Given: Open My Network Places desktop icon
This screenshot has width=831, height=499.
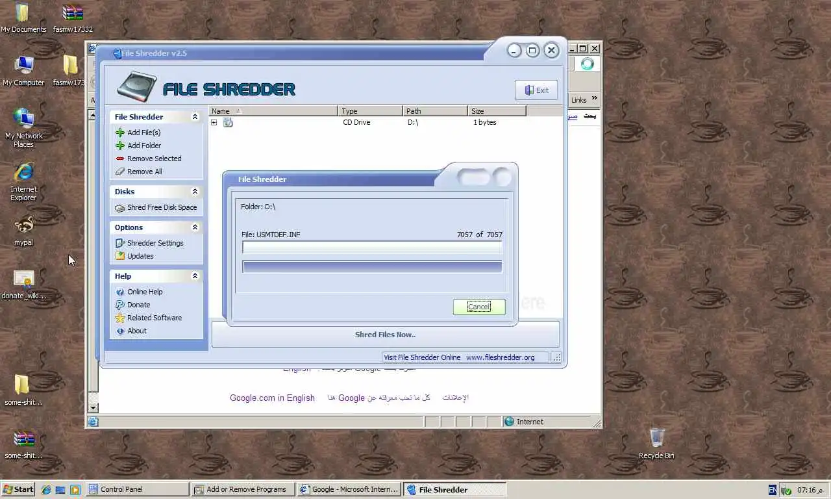Looking at the screenshot, I should [23, 127].
